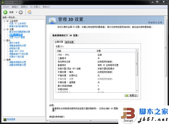This screenshot has height=124, width=169.
Task: Open 调整视频颜色设置 task
Action: coord(18,62)
